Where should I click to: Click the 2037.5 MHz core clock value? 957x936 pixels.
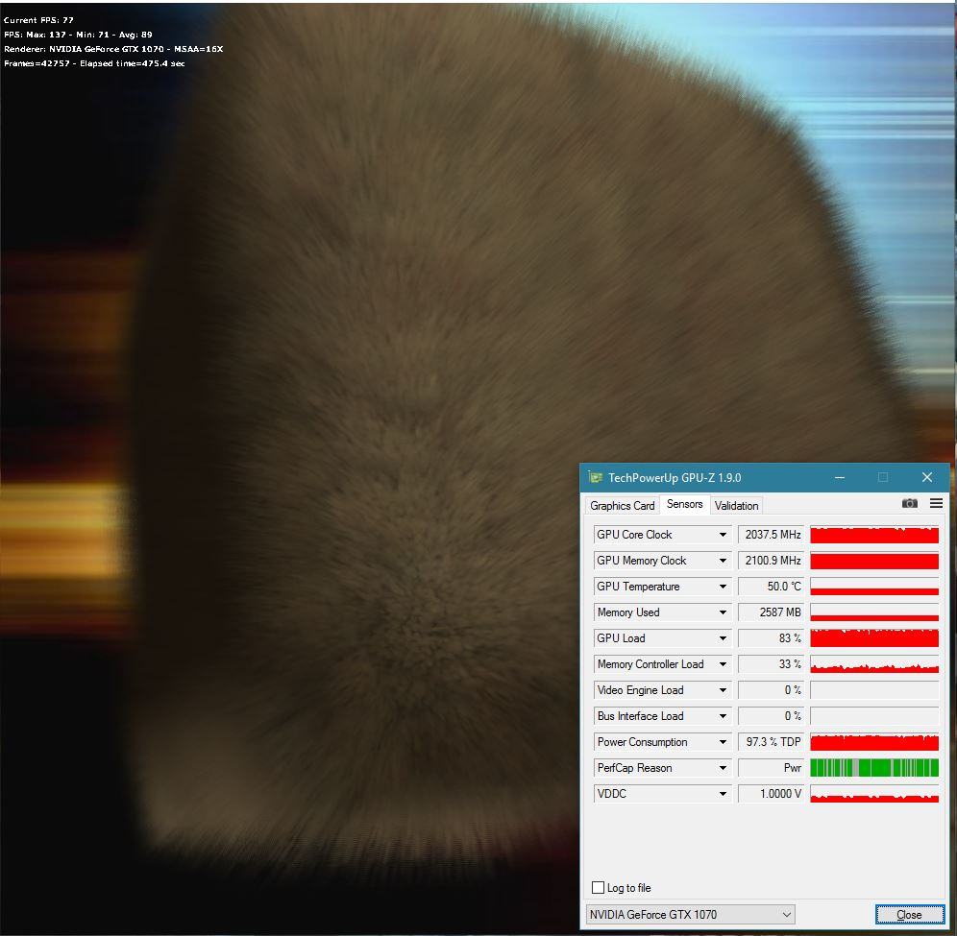pos(772,535)
